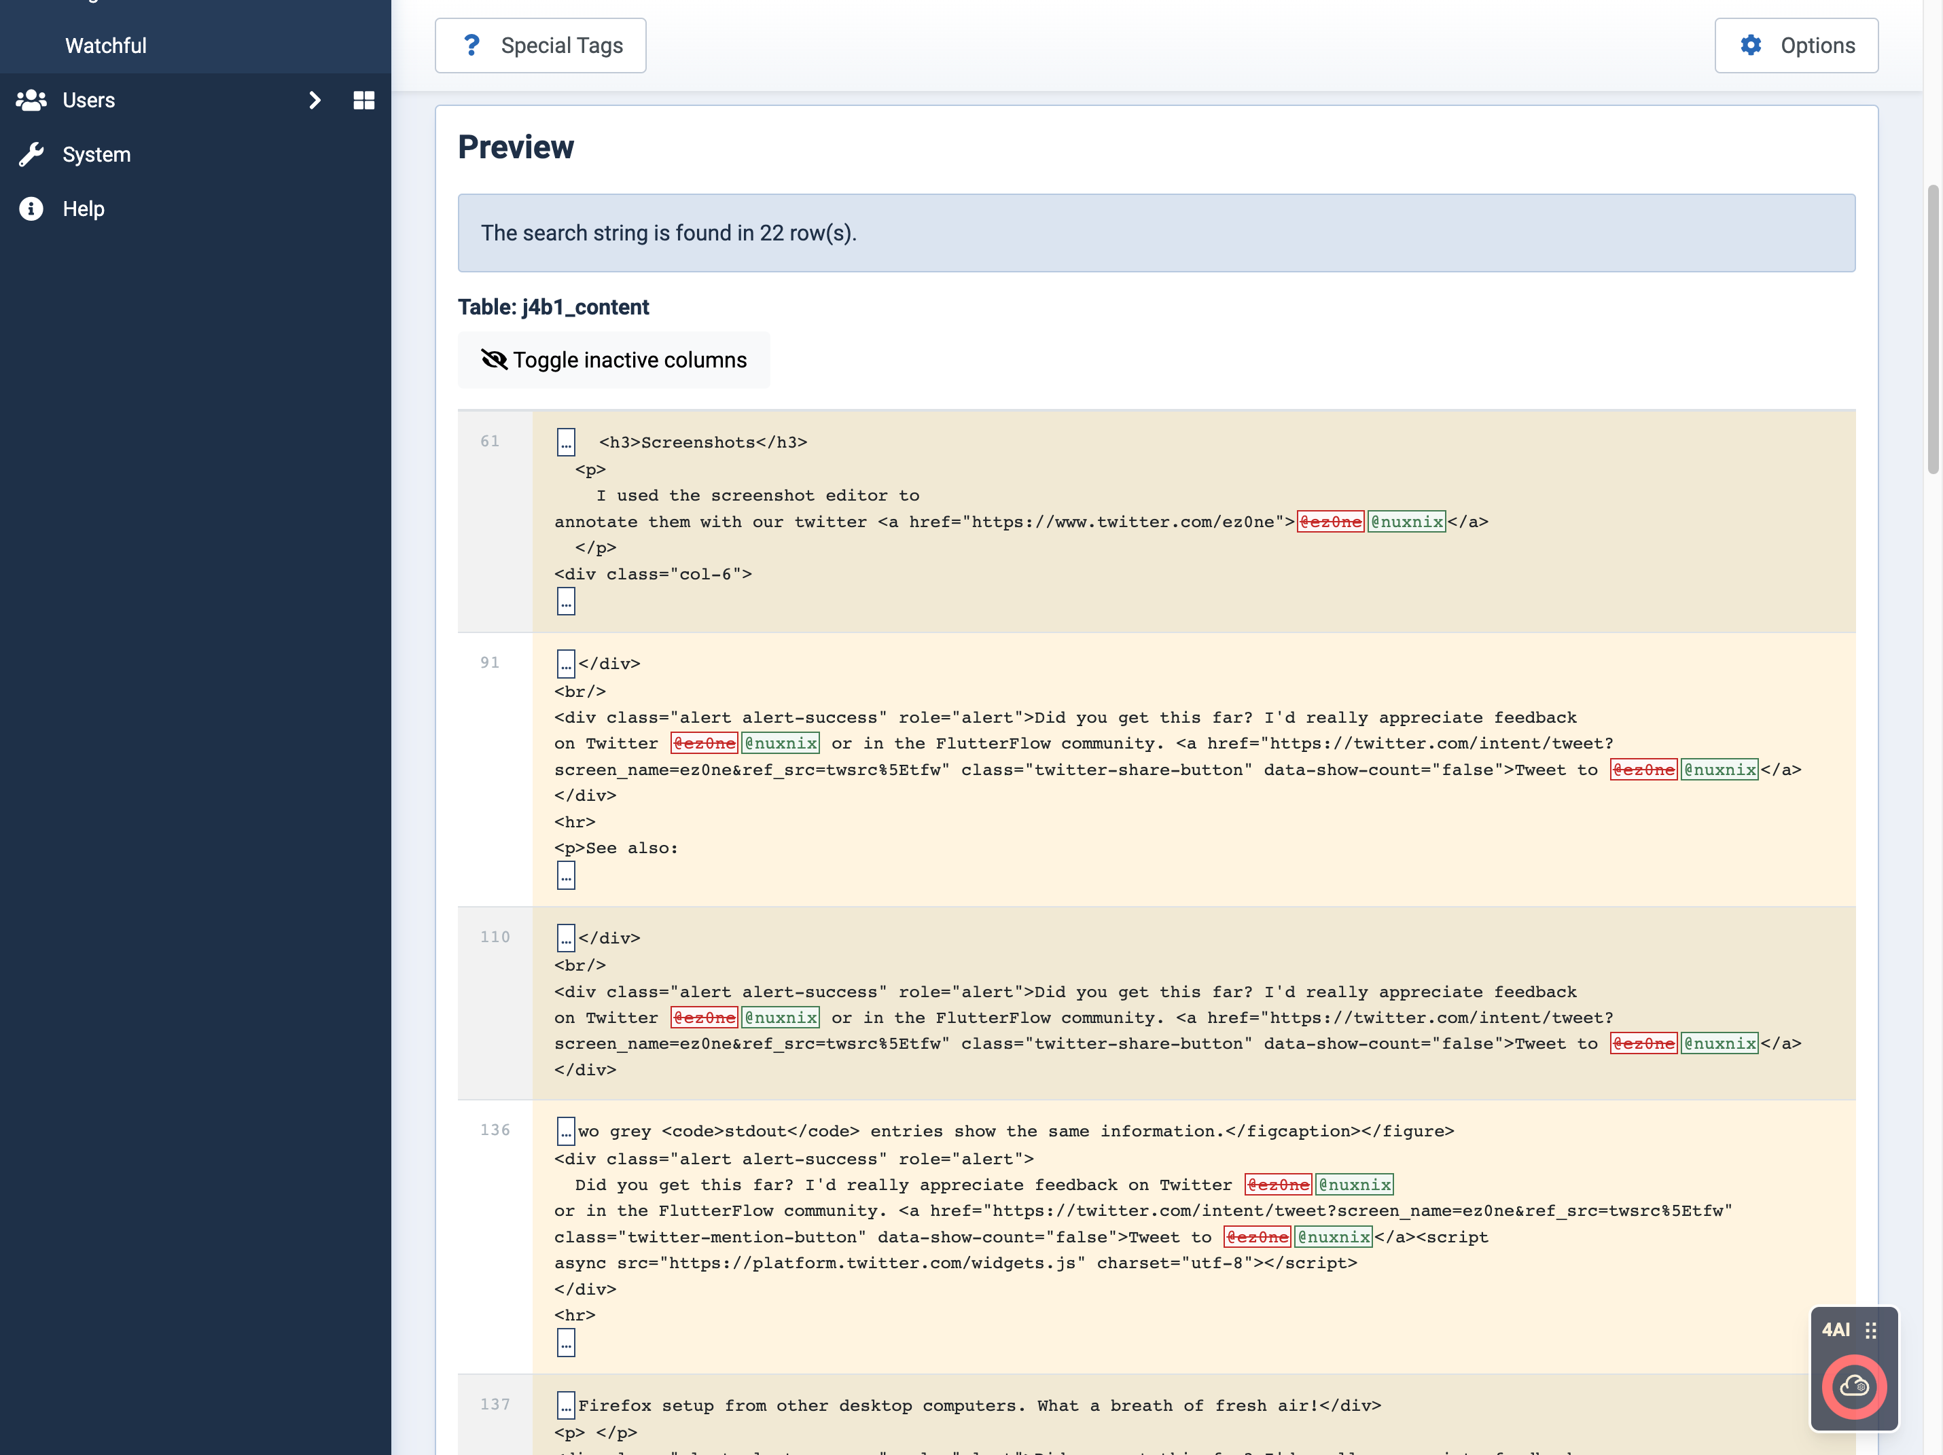Toggle inactive columns visibility
The height and width of the screenshot is (1455, 1943).
tap(613, 360)
